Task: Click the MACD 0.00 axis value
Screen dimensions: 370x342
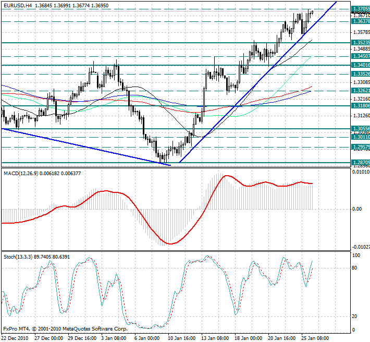Action: coord(357,209)
